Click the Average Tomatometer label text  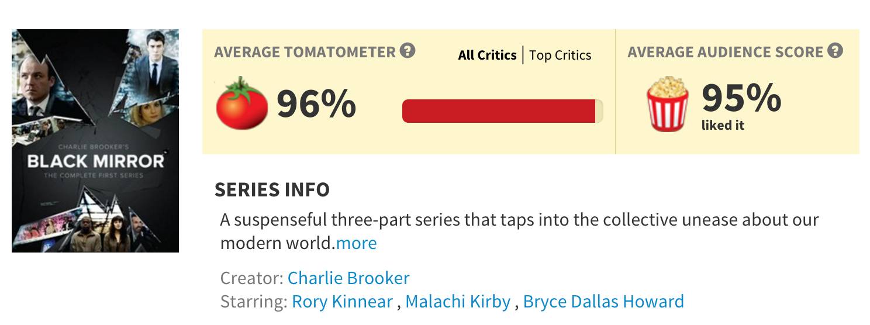[x=305, y=52]
